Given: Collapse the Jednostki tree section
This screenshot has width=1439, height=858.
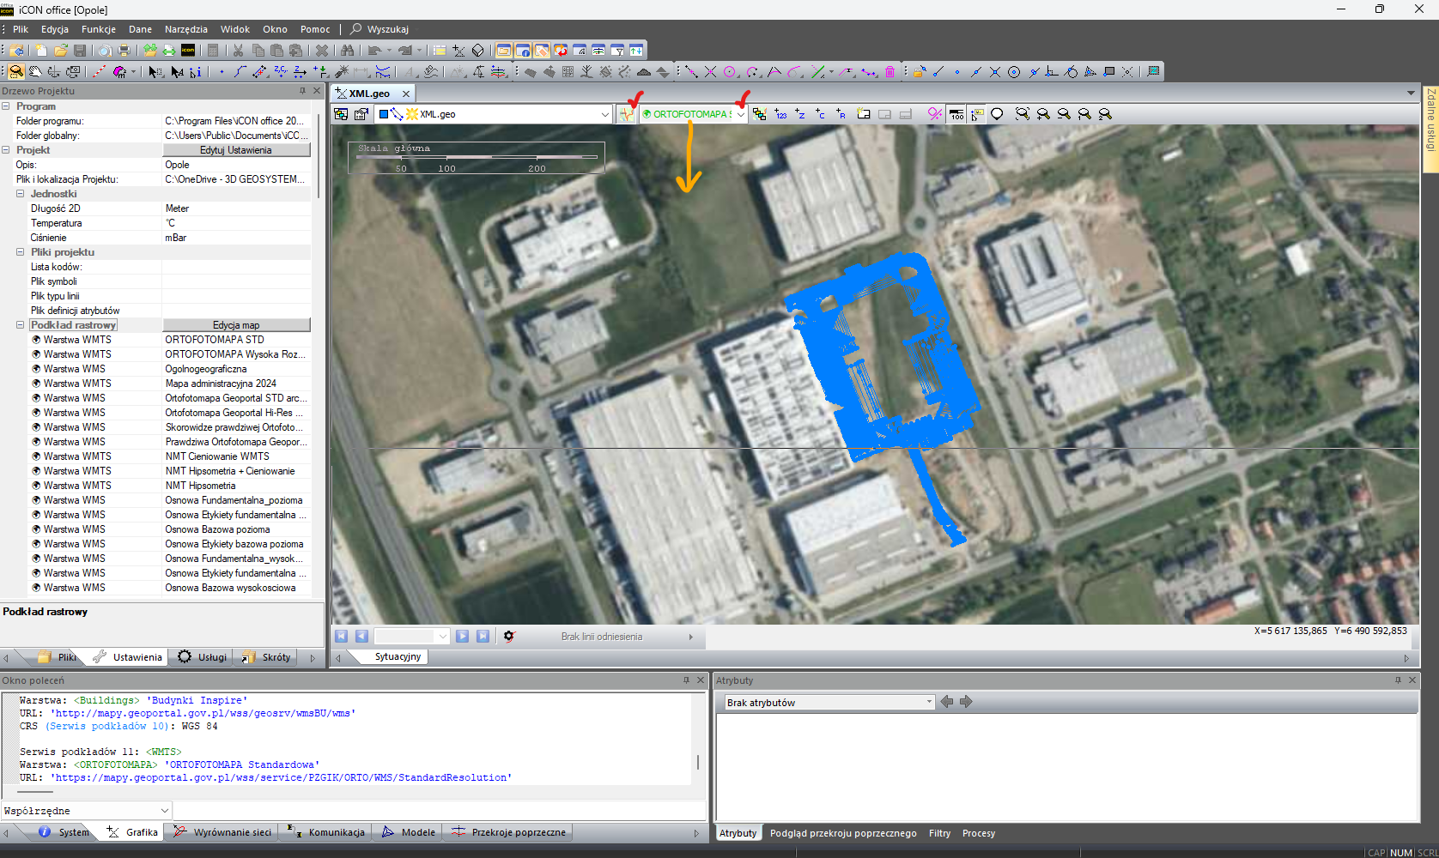Looking at the screenshot, I should tap(20, 194).
